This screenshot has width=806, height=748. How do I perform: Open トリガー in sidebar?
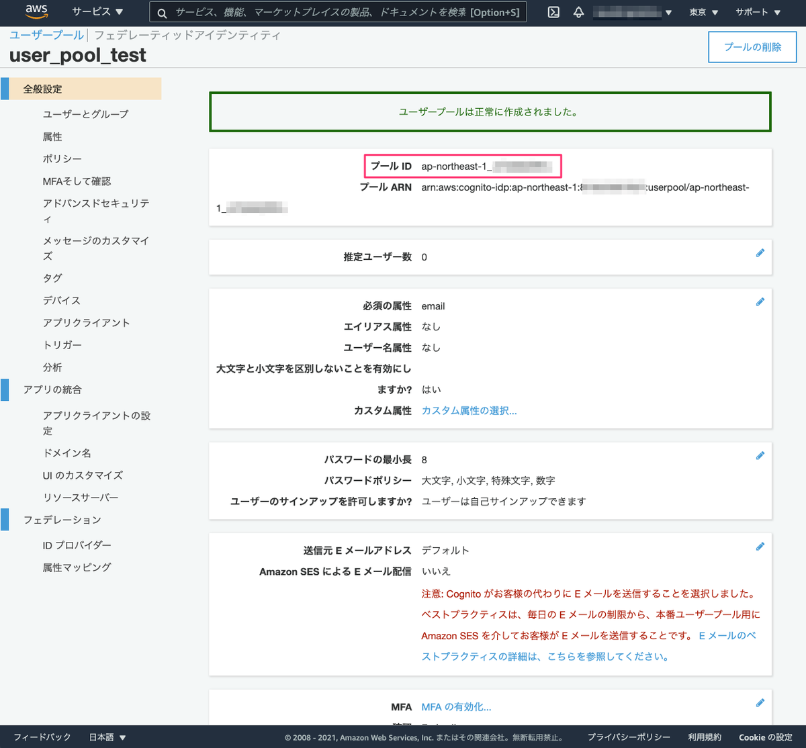click(62, 344)
